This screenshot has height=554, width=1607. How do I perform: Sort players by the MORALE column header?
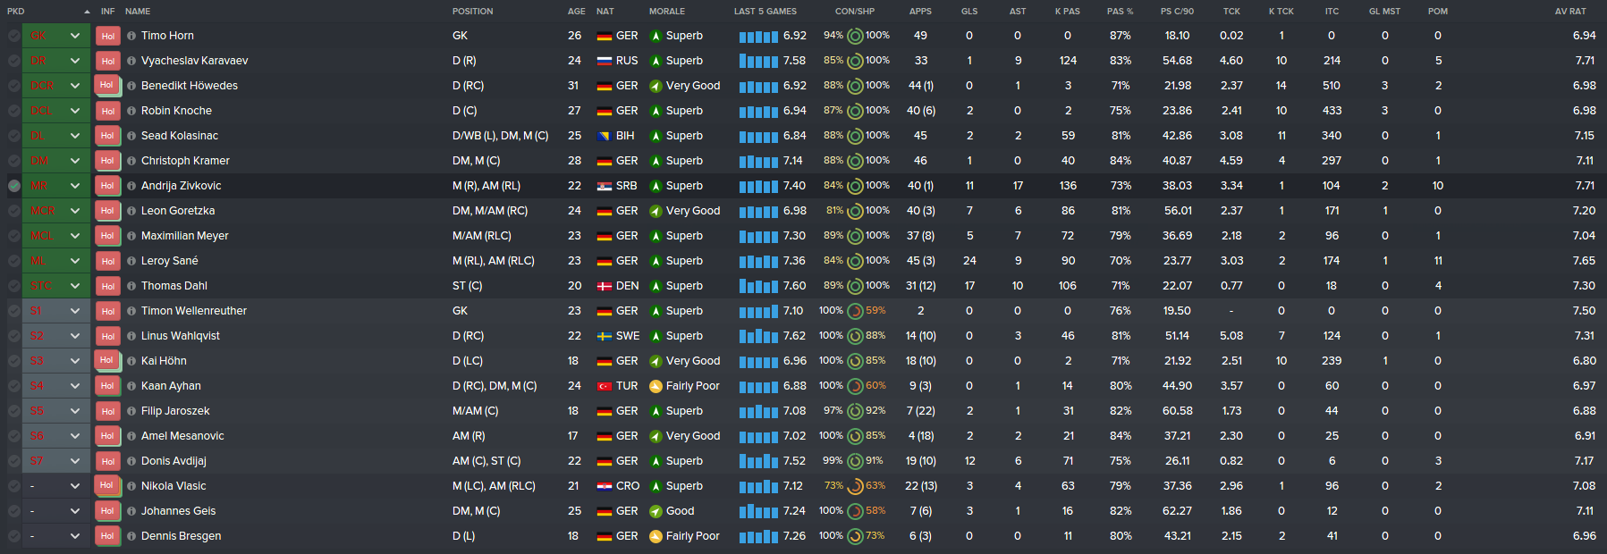click(x=667, y=12)
